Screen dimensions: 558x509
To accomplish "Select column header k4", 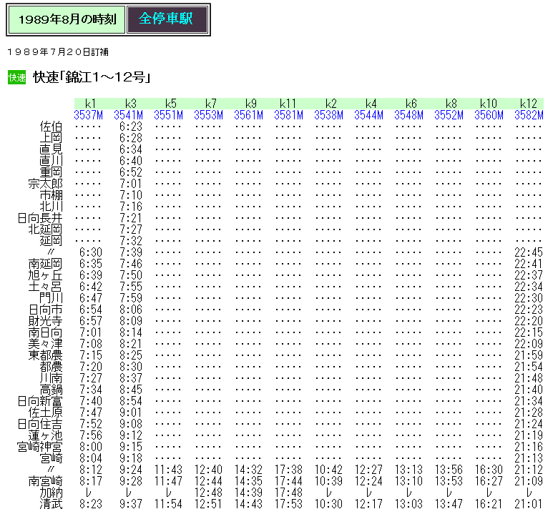I will click(371, 104).
